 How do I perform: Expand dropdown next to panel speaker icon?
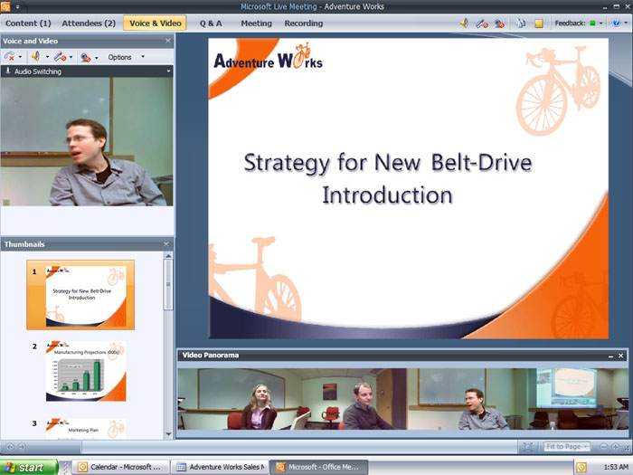tap(47, 57)
